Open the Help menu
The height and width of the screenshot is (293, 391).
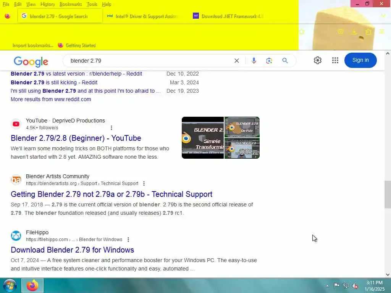[x=107, y=4]
